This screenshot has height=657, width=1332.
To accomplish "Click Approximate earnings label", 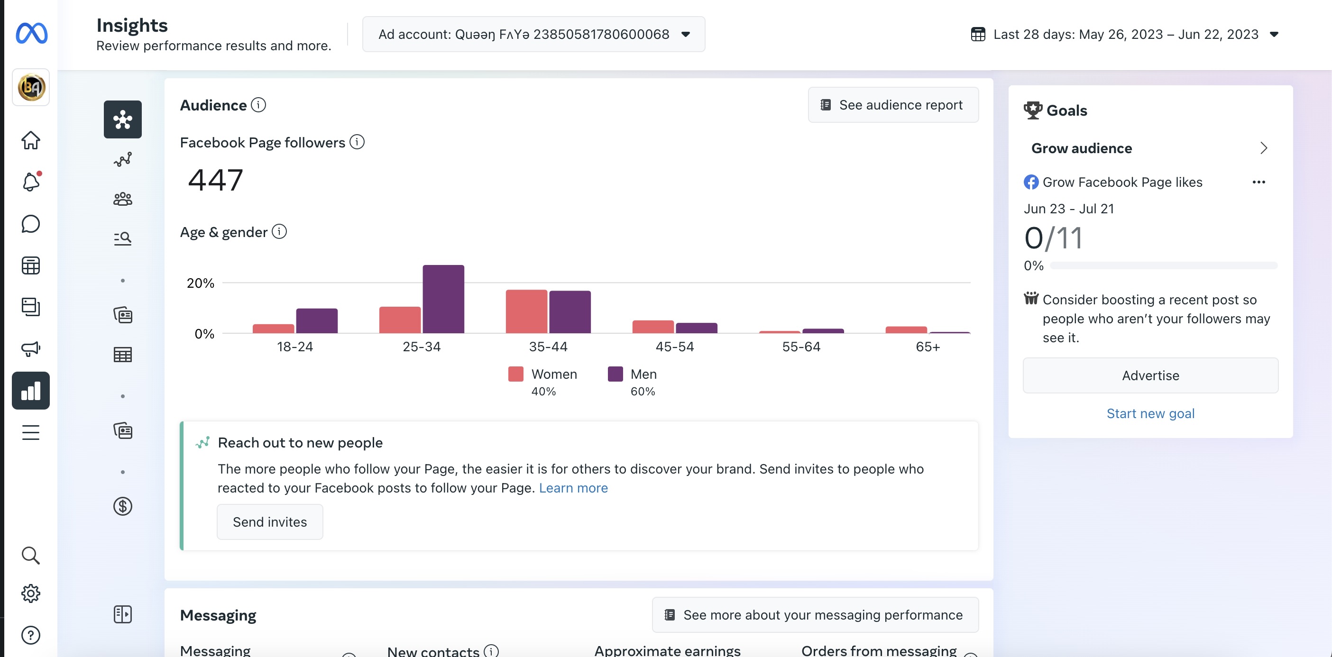I will [668, 650].
